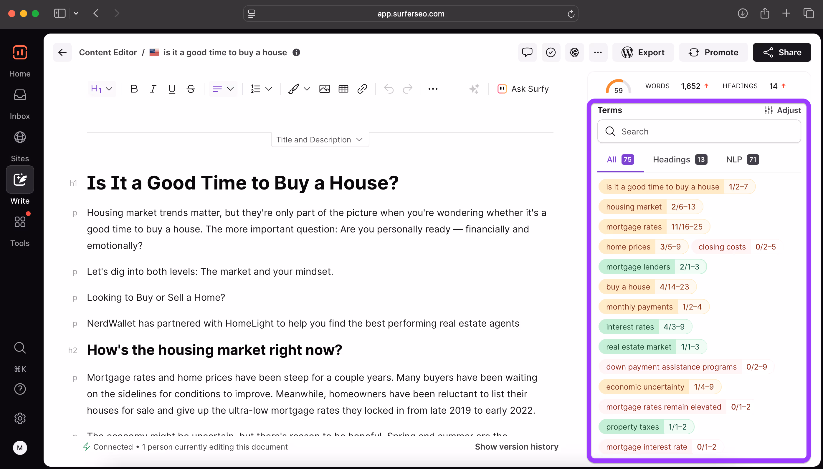Viewport: 823px width, 469px height.
Task: Open comments via speech bubble icon
Action: [x=527, y=52]
